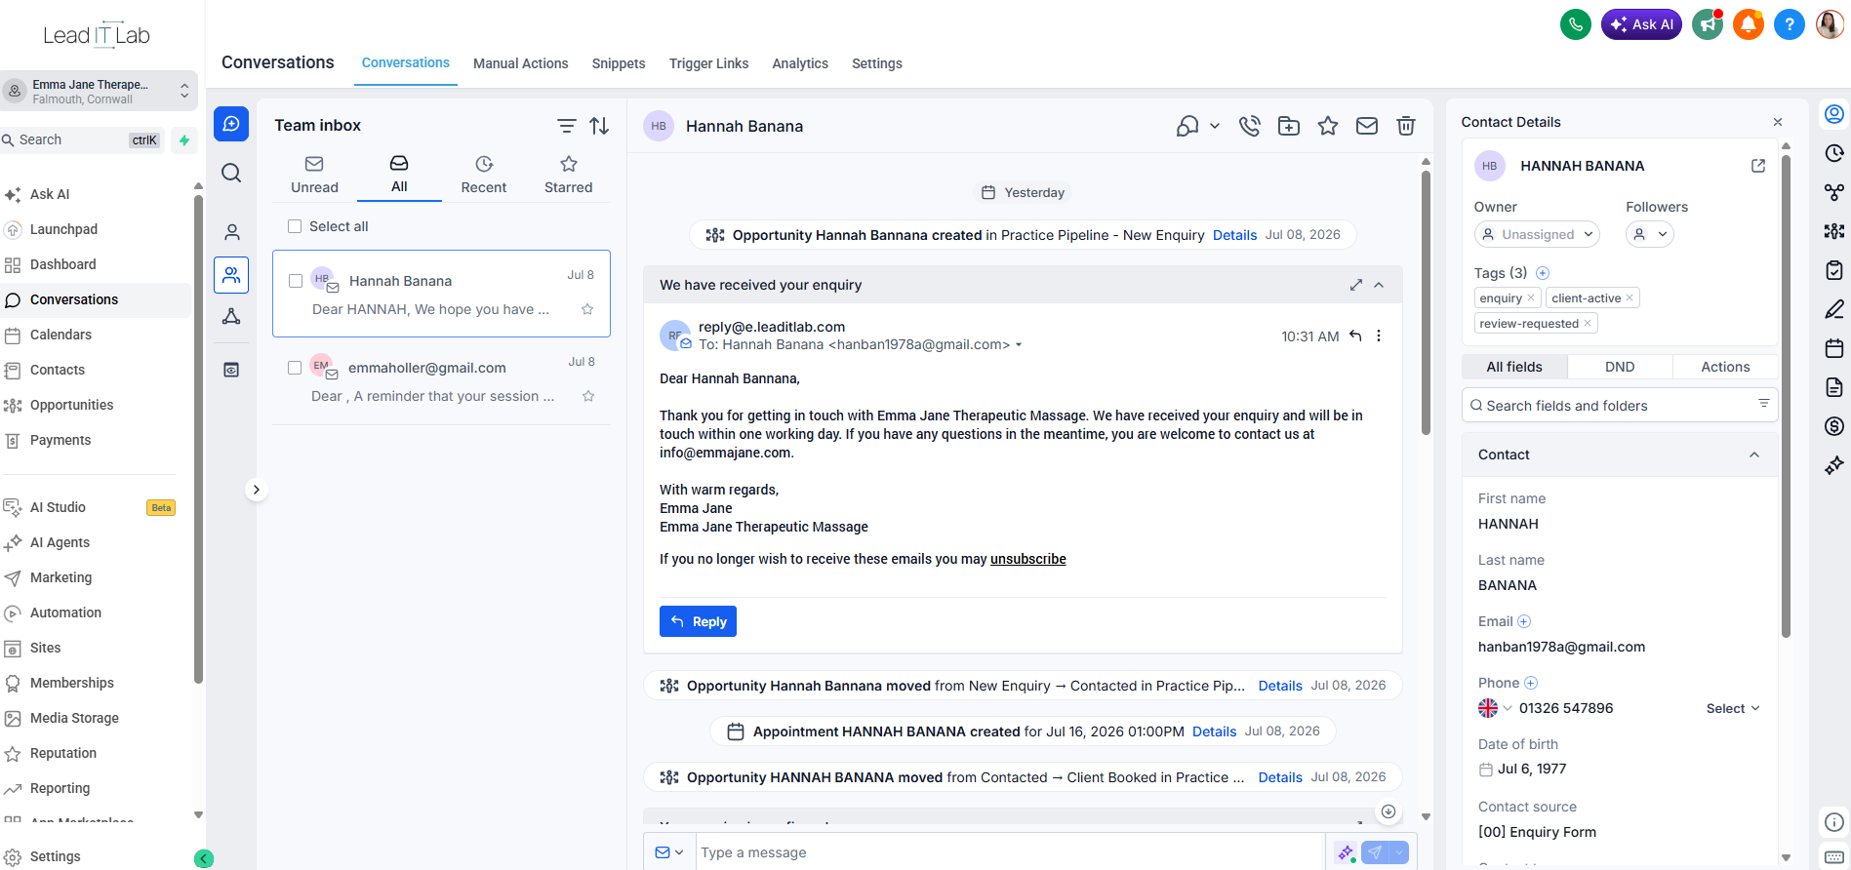Open the Snippets tab
Screen dimensions: 1851x870
coord(619,63)
